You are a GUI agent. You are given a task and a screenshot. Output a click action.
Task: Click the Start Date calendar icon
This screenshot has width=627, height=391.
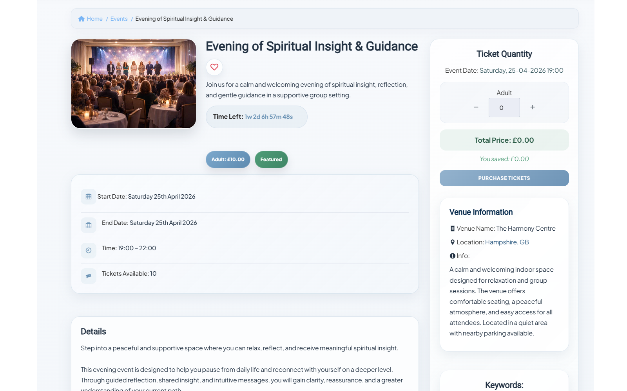(x=89, y=197)
